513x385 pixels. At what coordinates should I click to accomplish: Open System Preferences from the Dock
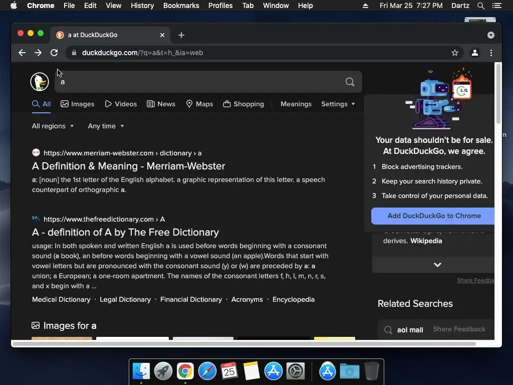coord(296,371)
